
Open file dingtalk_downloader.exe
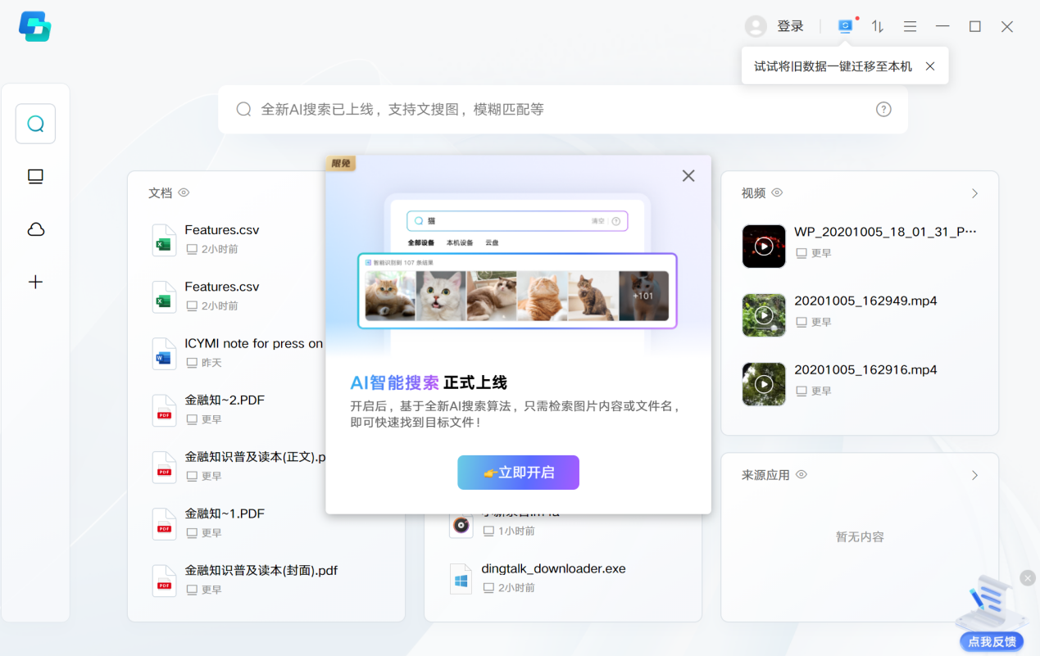[554, 568]
